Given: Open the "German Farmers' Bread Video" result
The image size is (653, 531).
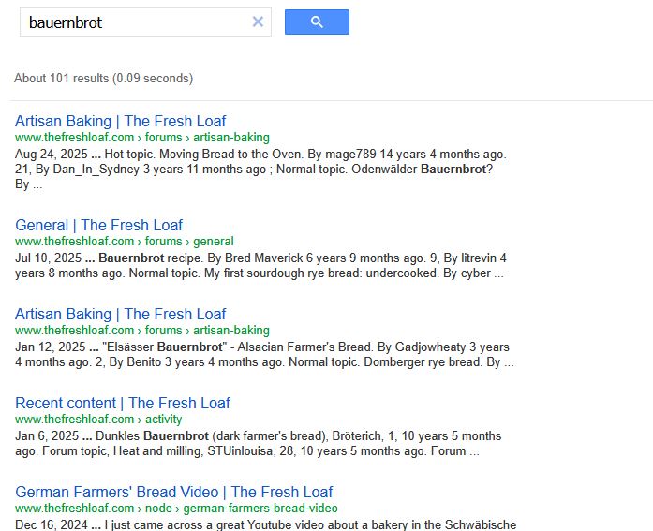Looking at the screenshot, I should click(173, 492).
